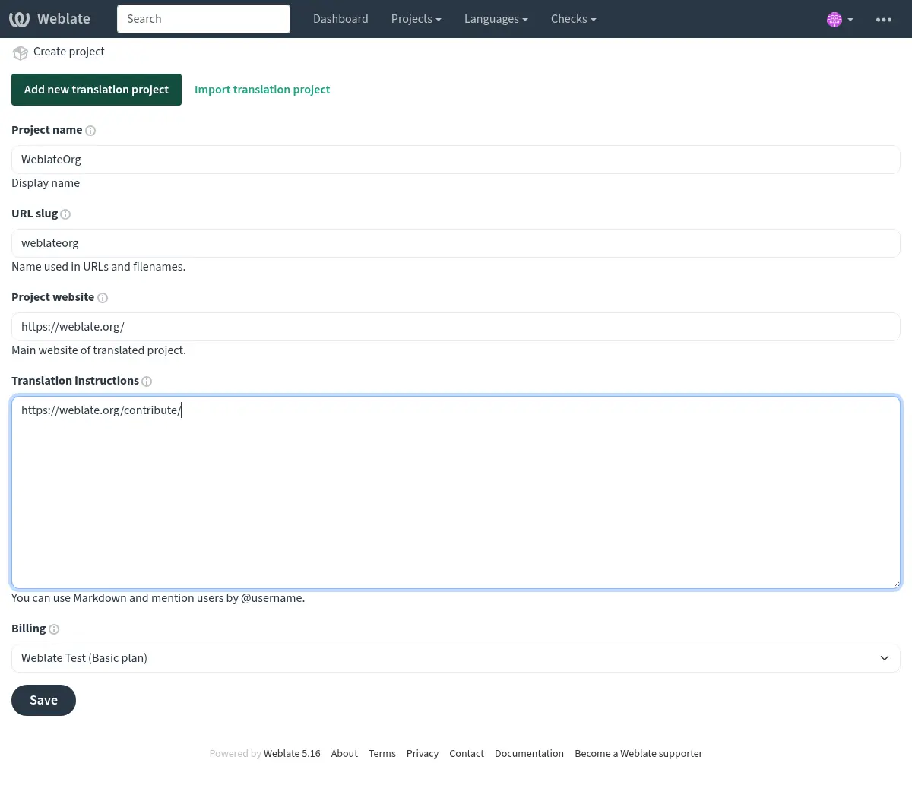The image size is (912, 798).
Task: Open the Documentation footer link
Action: tap(529, 754)
